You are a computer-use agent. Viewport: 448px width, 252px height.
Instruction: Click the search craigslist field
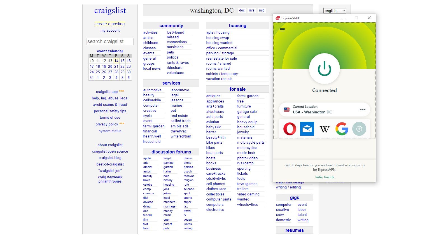point(110,41)
